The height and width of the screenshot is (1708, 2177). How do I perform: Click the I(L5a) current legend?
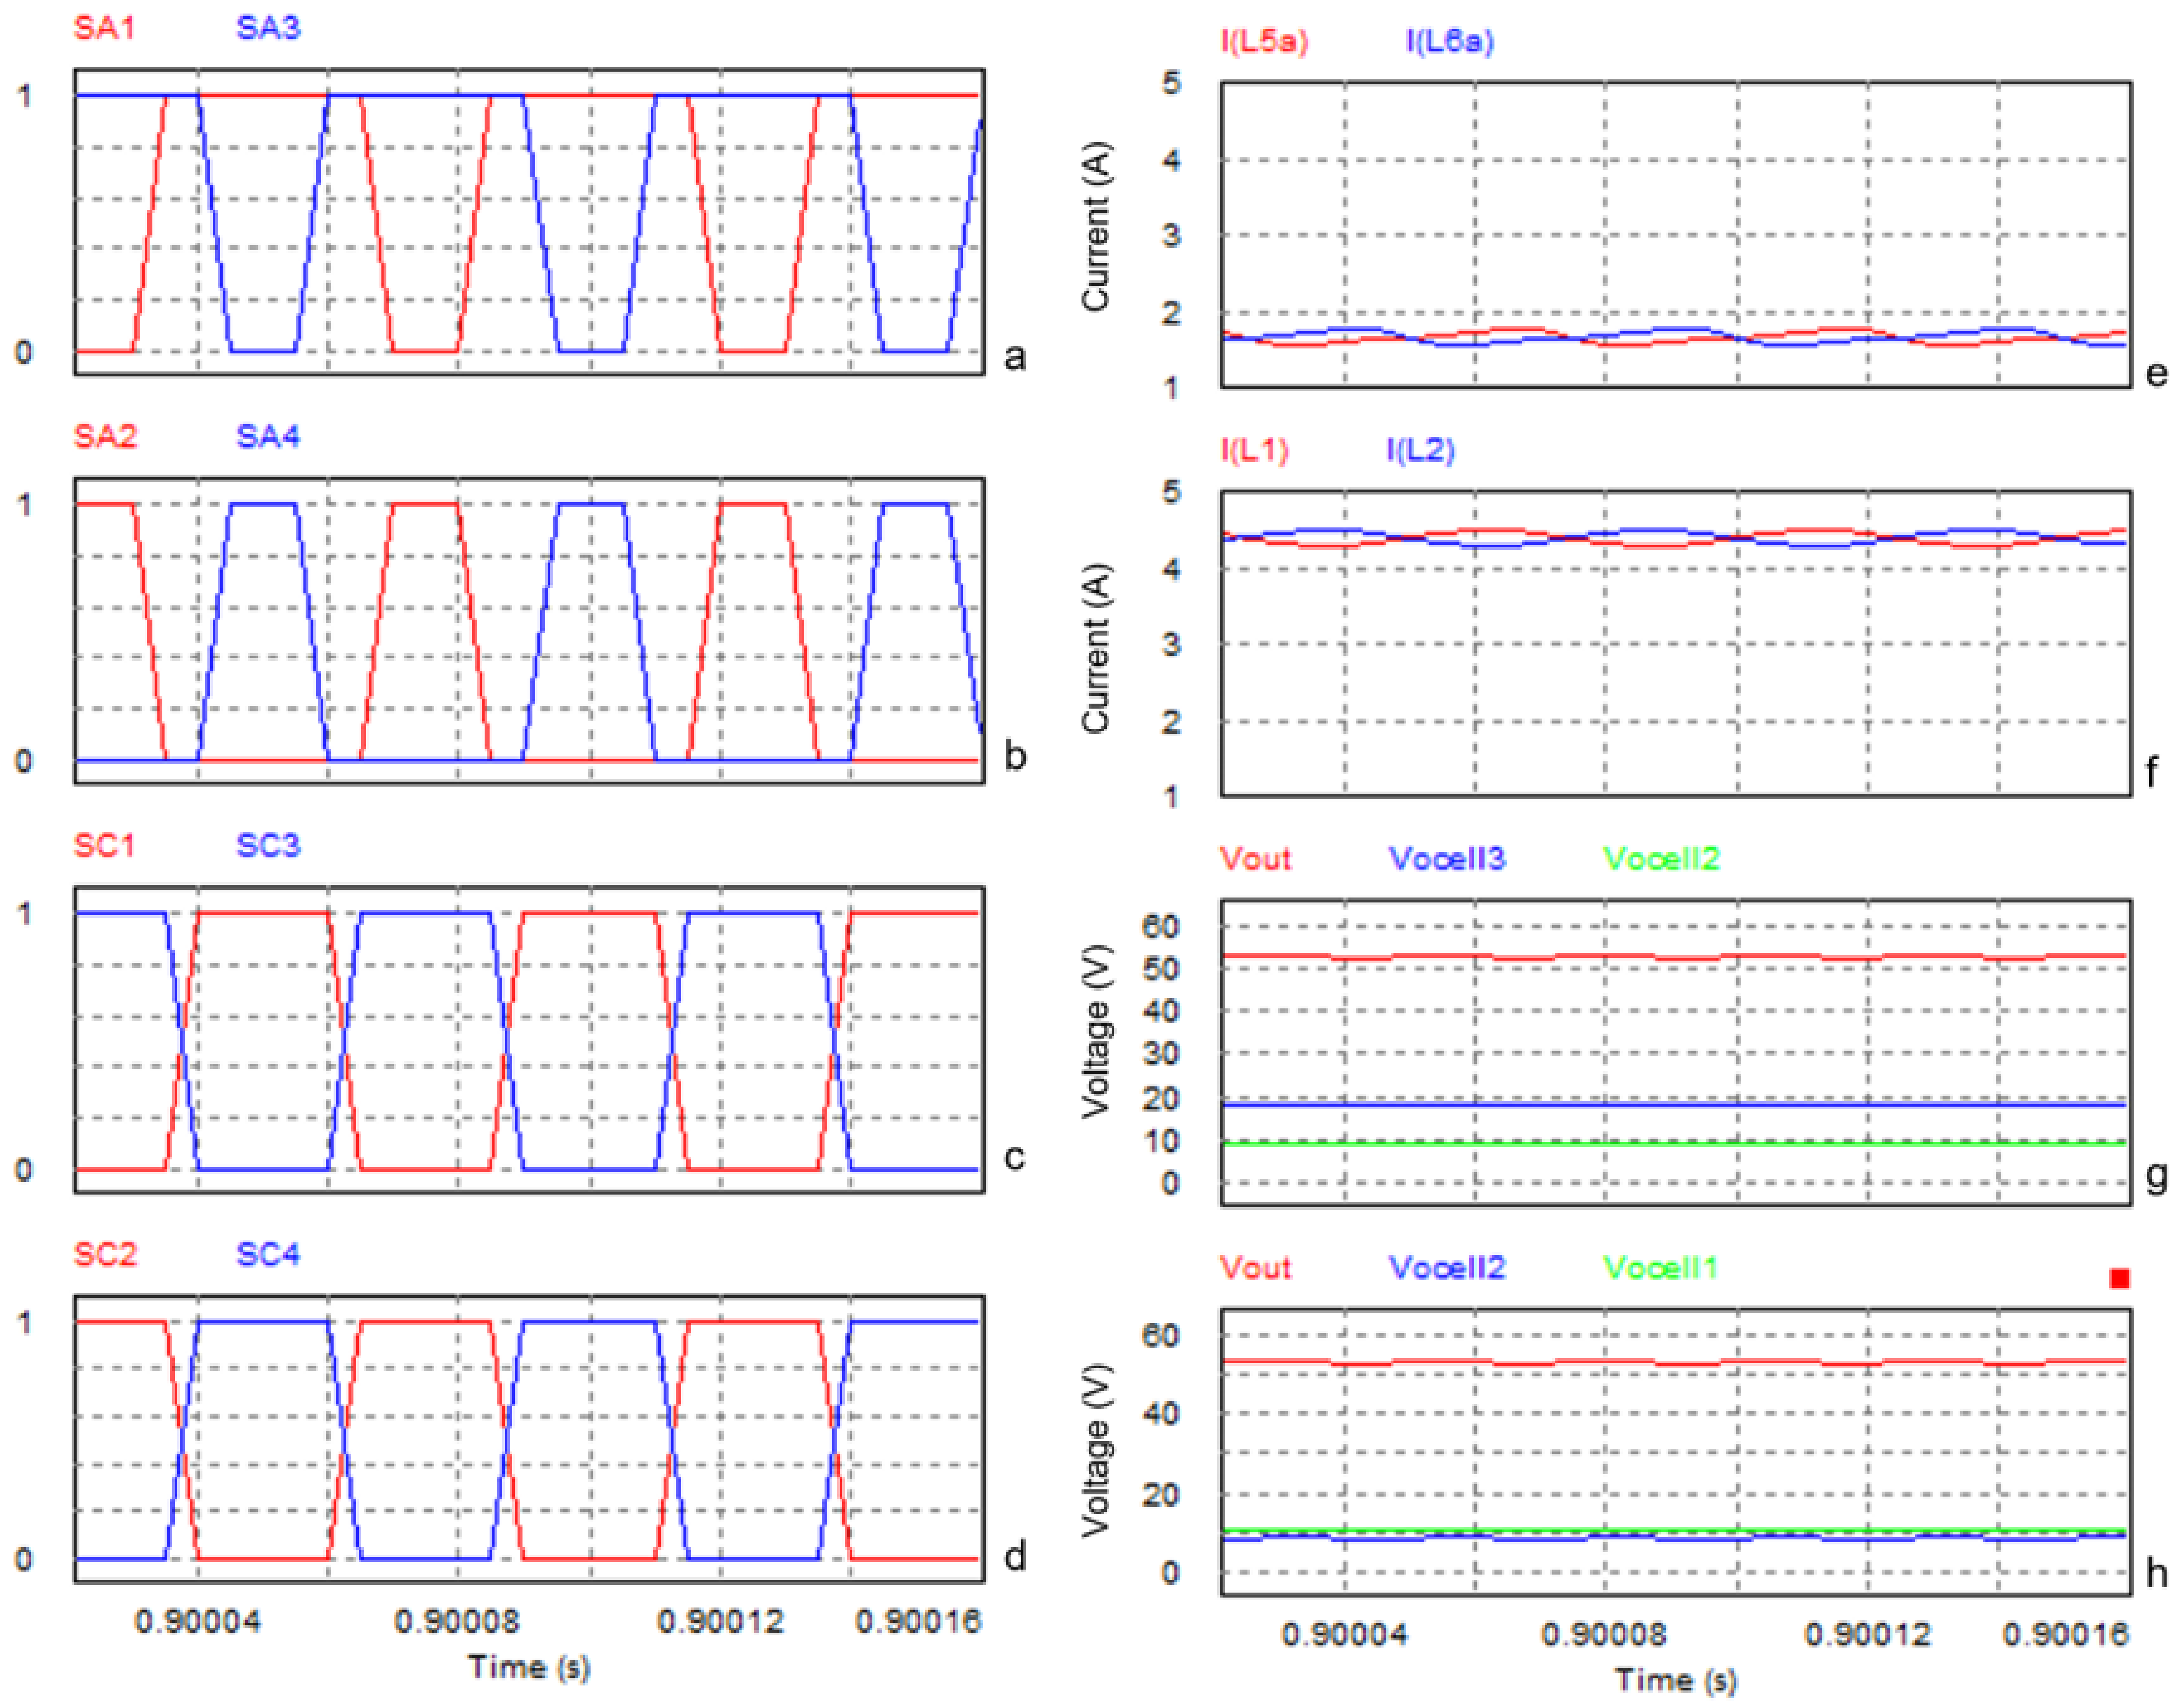tap(1263, 41)
